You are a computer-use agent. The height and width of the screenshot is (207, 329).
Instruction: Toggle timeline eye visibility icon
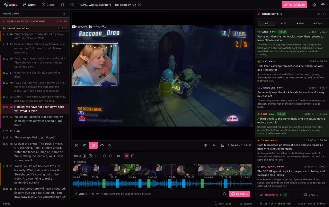(119, 156)
